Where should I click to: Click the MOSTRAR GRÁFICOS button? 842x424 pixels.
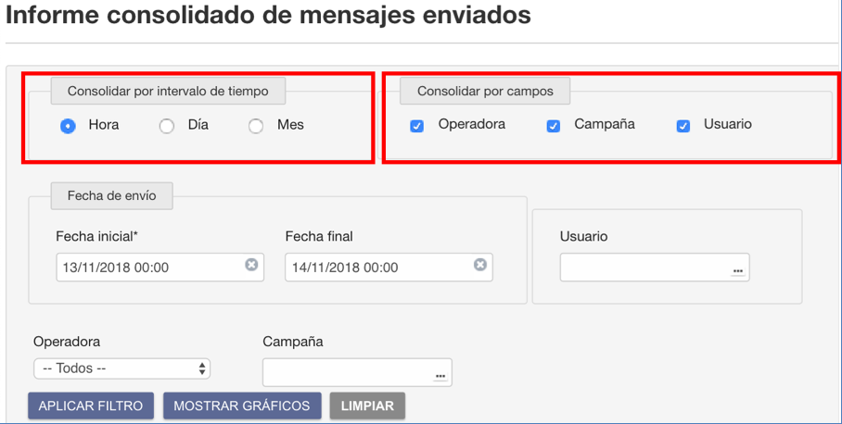pos(242,405)
